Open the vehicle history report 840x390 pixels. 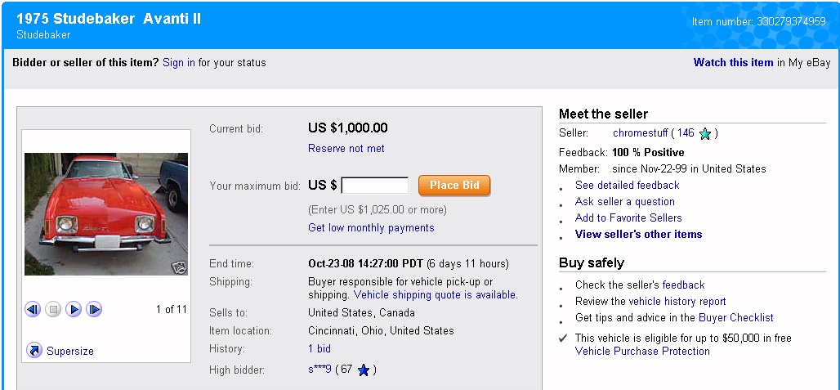tap(677, 302)
